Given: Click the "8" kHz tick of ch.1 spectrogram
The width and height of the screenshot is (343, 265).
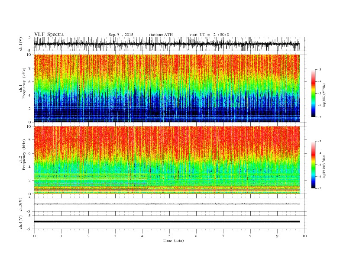Looking at the screenshot, I should click(x=30, y=68).
